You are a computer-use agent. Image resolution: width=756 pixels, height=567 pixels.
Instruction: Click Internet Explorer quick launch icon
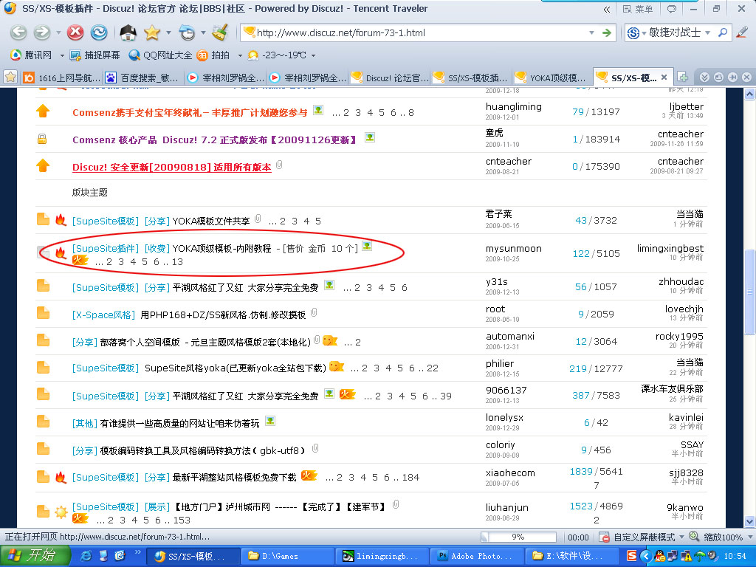(x=86, y=556)
